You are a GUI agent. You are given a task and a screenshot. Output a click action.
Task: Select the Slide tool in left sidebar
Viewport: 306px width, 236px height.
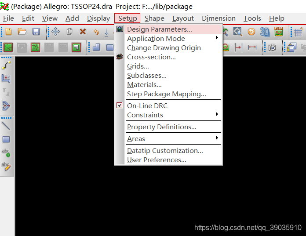coord(6,79)
